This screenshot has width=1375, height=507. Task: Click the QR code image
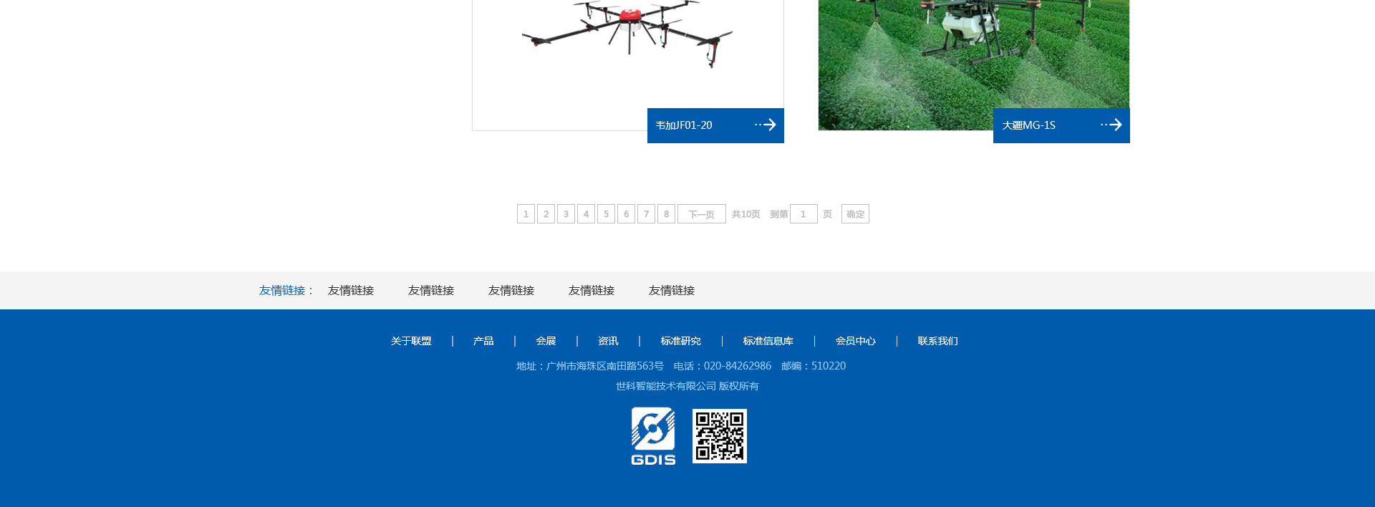(x=719, y=436)
